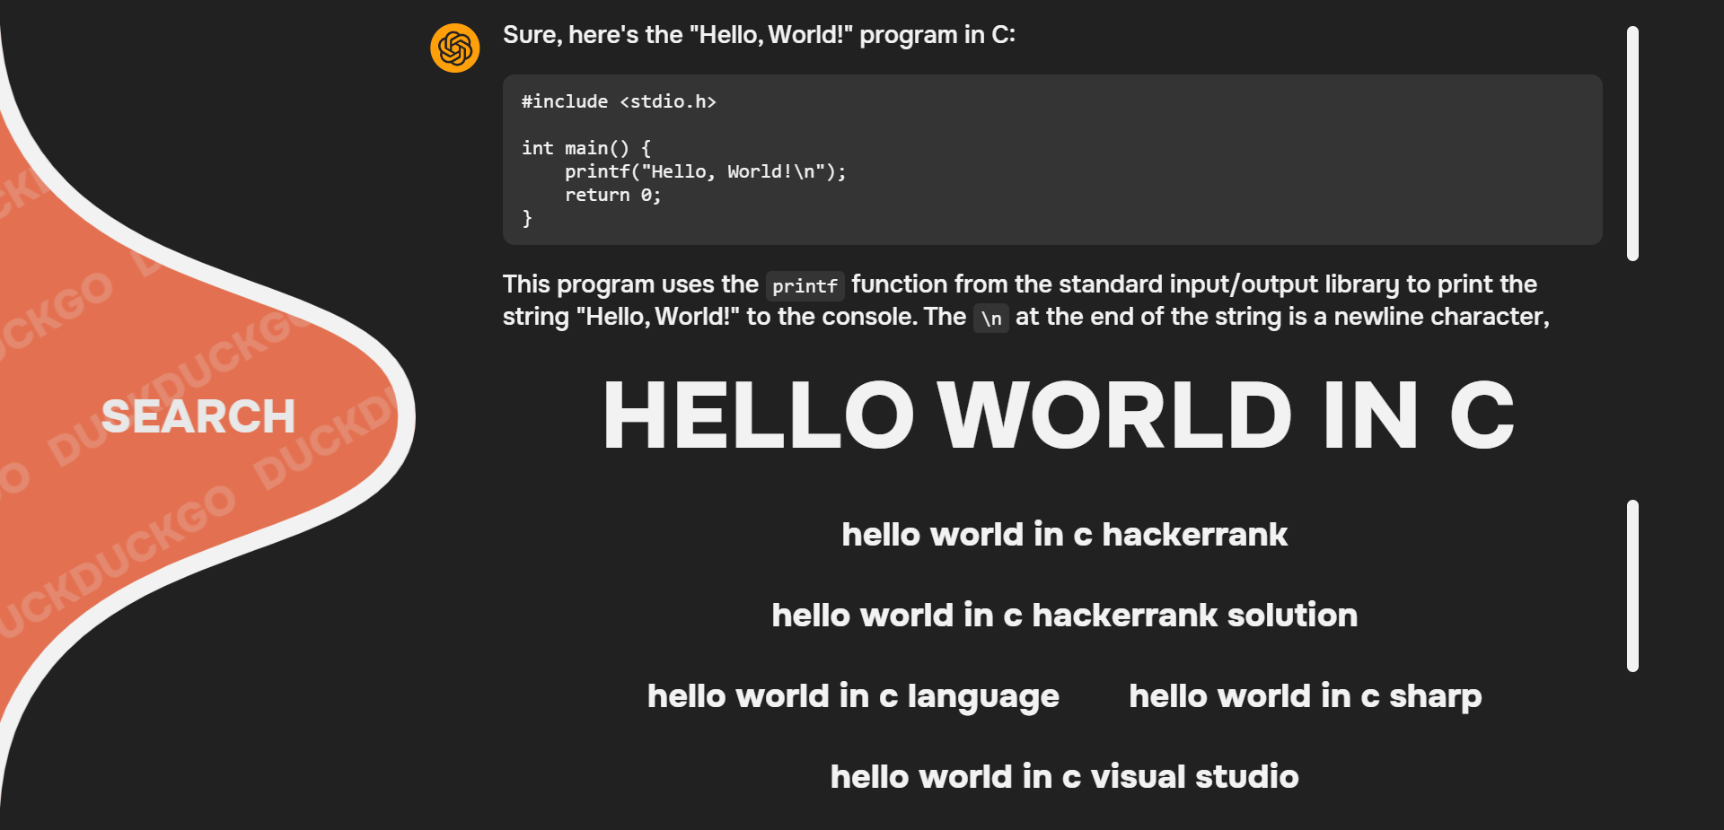
Task: Click the chat answer scrollbar
Action: tap(1632, 144)
